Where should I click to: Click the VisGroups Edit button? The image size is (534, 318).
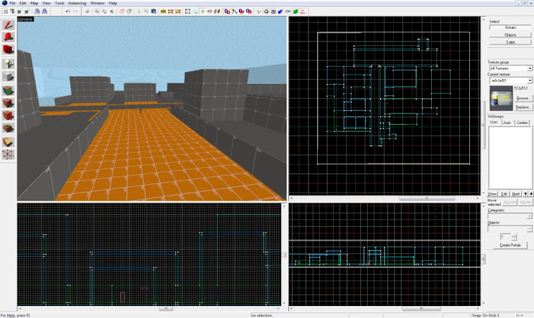point(505,194)
